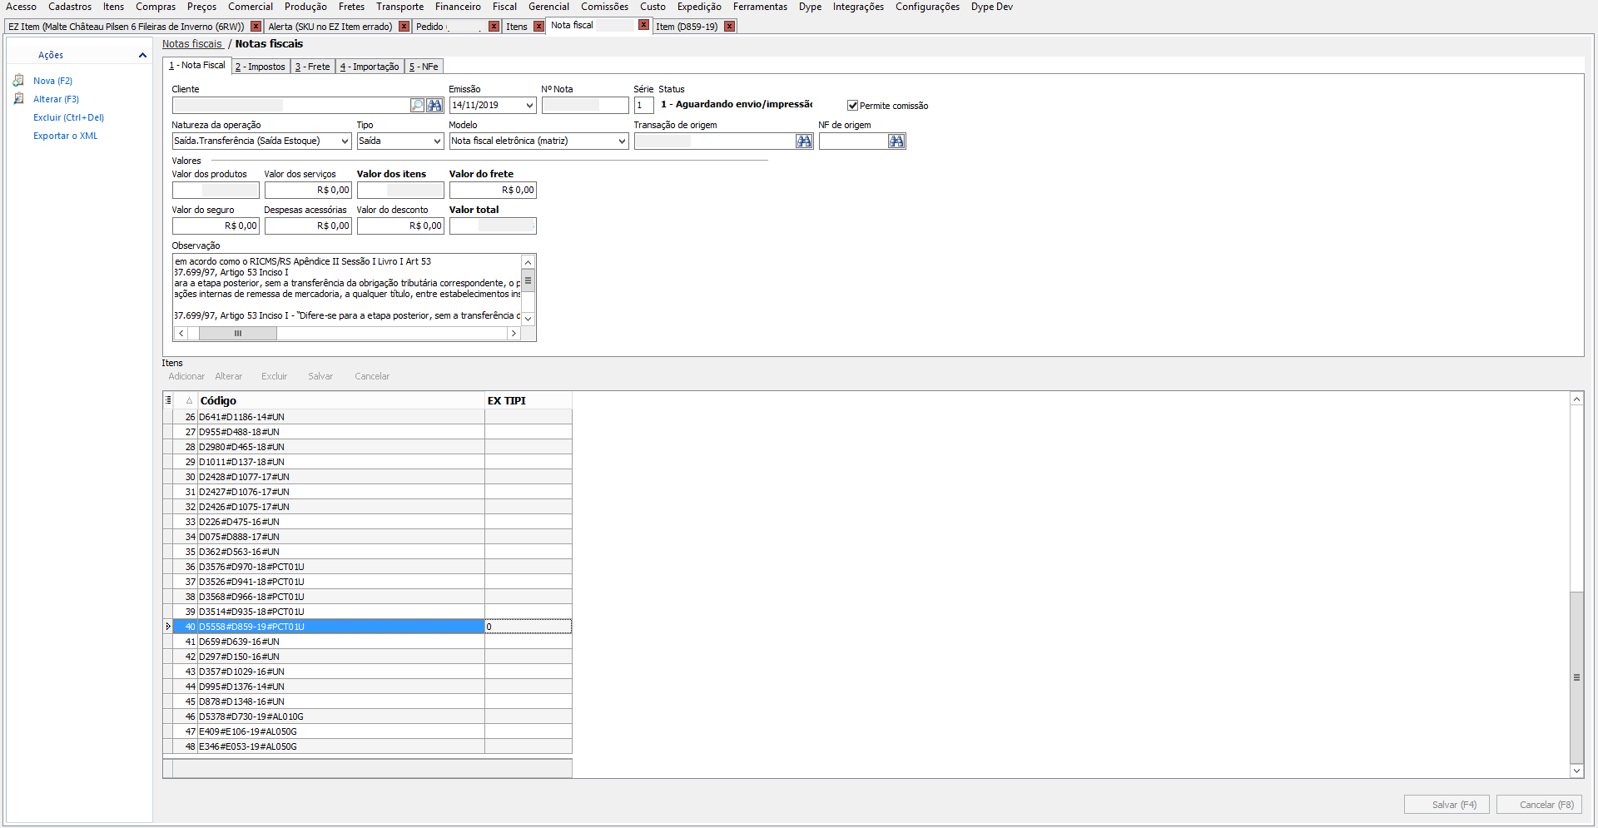Click Transação de origem binoculars icon

[x=804, y=141]
